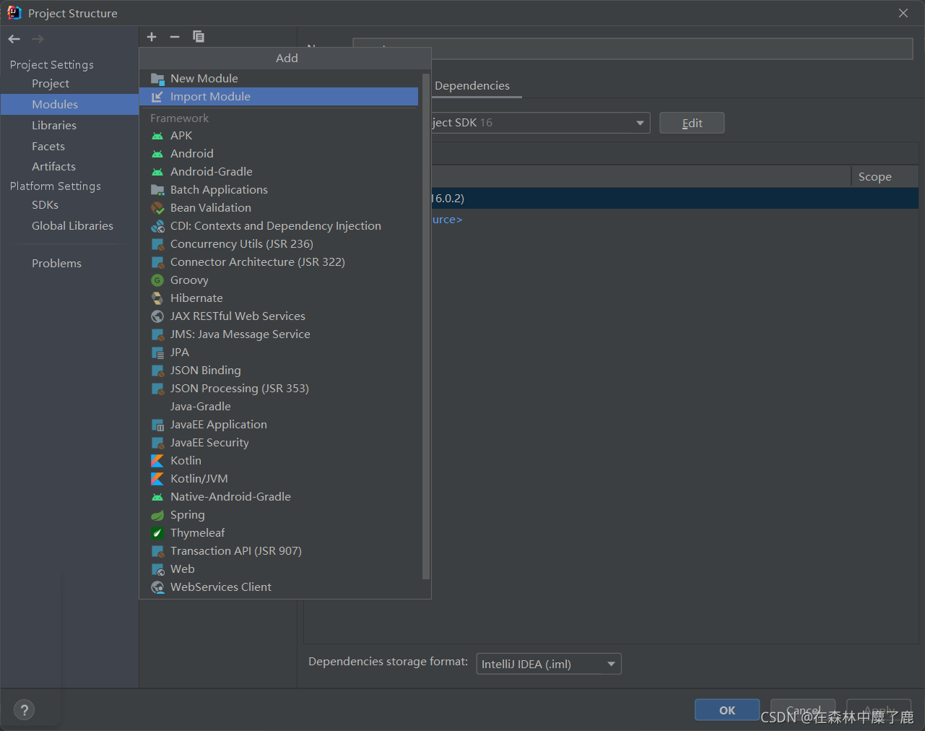This screenshot has height=731, width=925.
Task: Click the Edit SDK button
Action: [x=692, y=123]
